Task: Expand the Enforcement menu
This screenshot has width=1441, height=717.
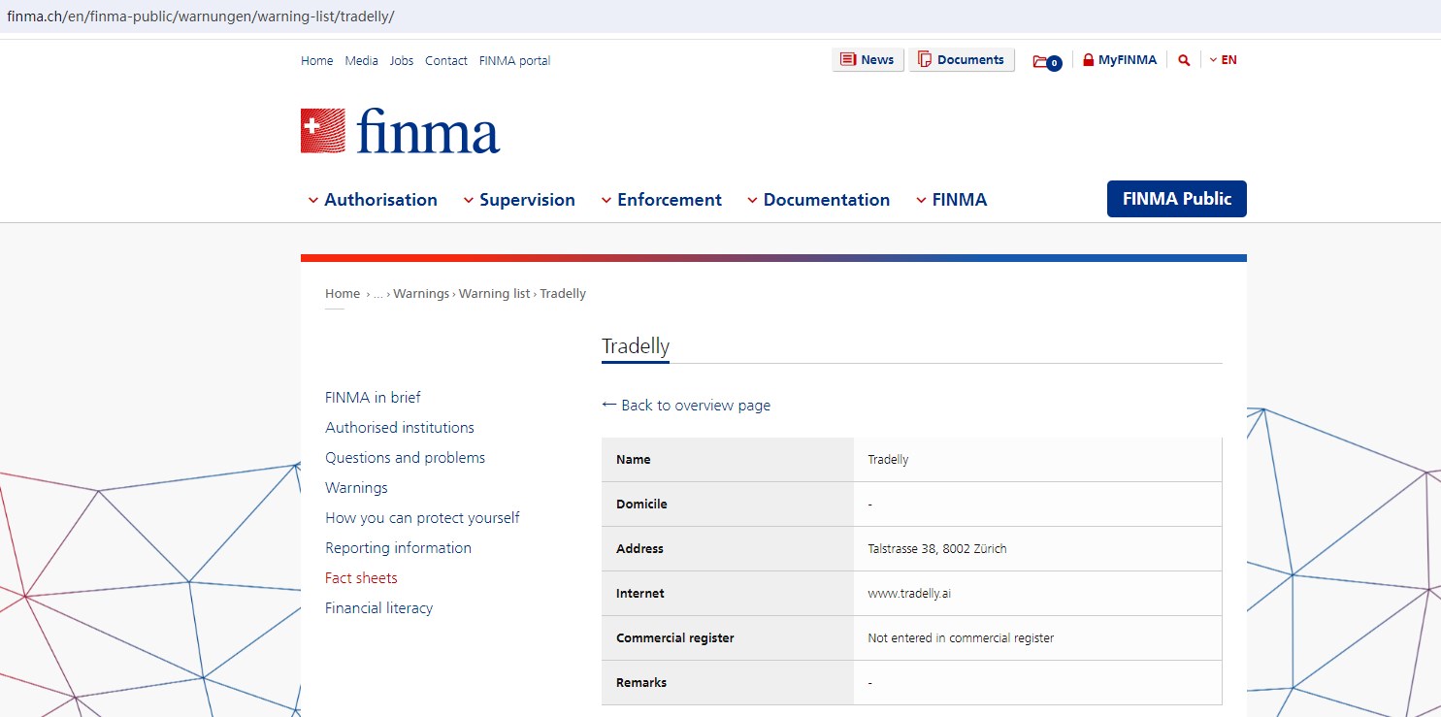Action: pyautogui.click(x=661, y=200)
